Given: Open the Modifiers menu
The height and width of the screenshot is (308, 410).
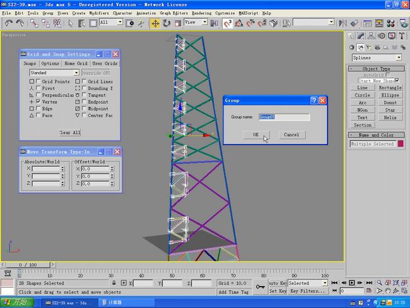Looking at the screenshot, I should [98, 13].
